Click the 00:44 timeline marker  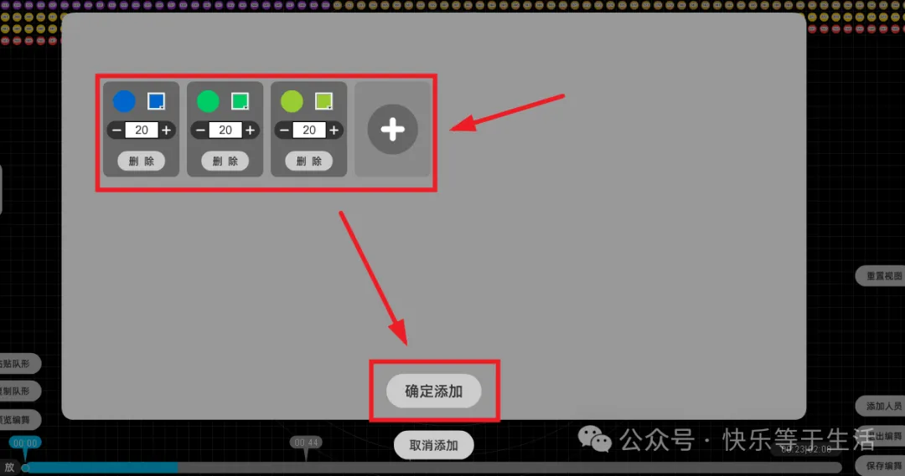[306, 443]
